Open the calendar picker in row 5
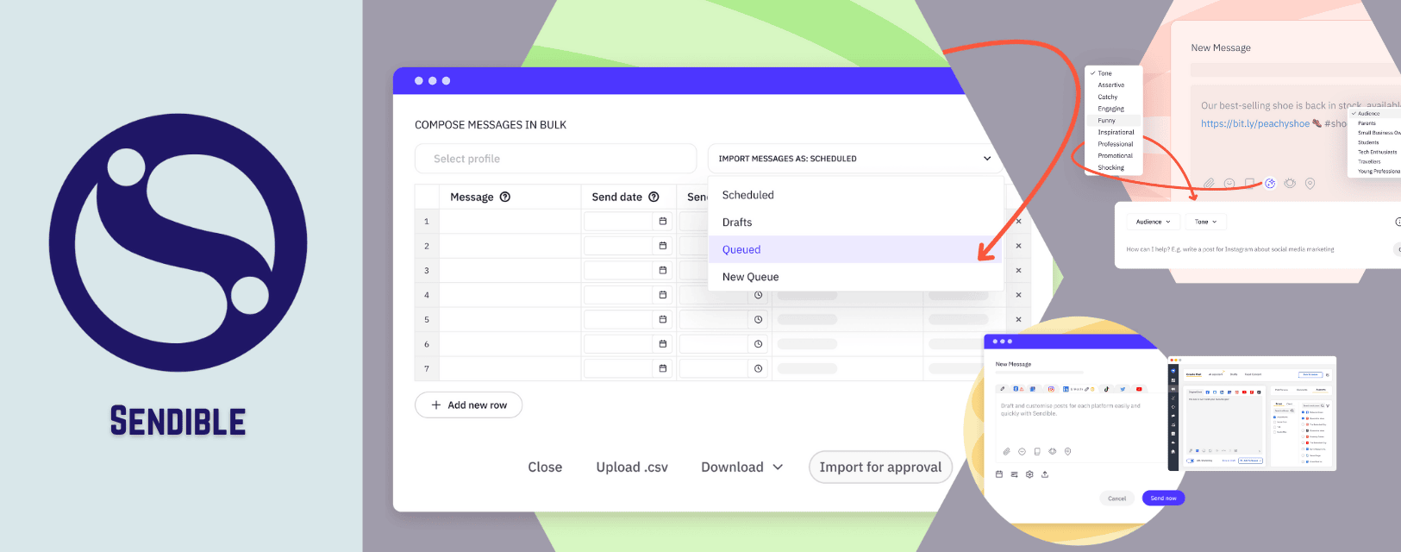Viewport: 1401px width, 552px height. point(663,319)
